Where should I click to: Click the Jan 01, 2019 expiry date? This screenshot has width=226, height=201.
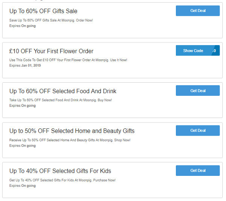31,65
